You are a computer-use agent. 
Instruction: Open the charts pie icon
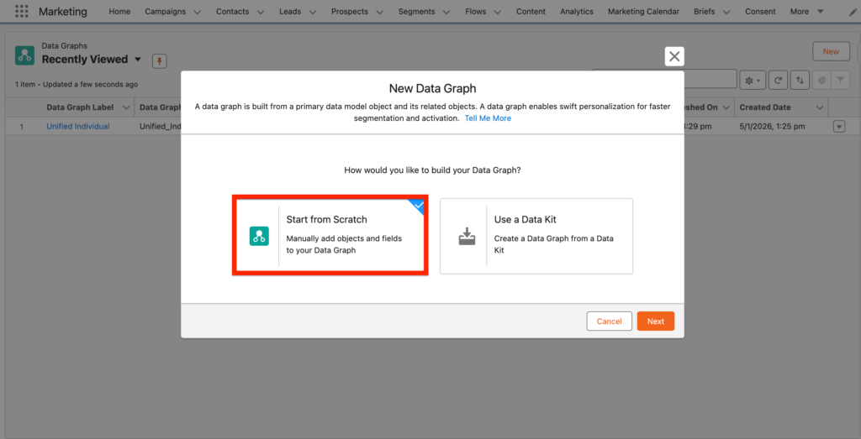click(820, 80)
